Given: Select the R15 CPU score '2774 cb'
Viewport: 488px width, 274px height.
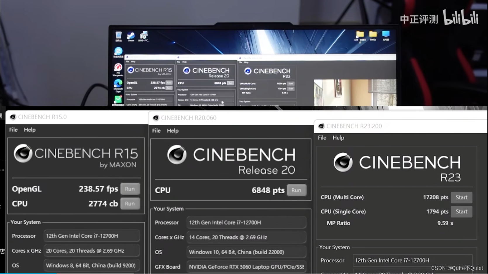Looking at the screenshot, I should point(103,204).
